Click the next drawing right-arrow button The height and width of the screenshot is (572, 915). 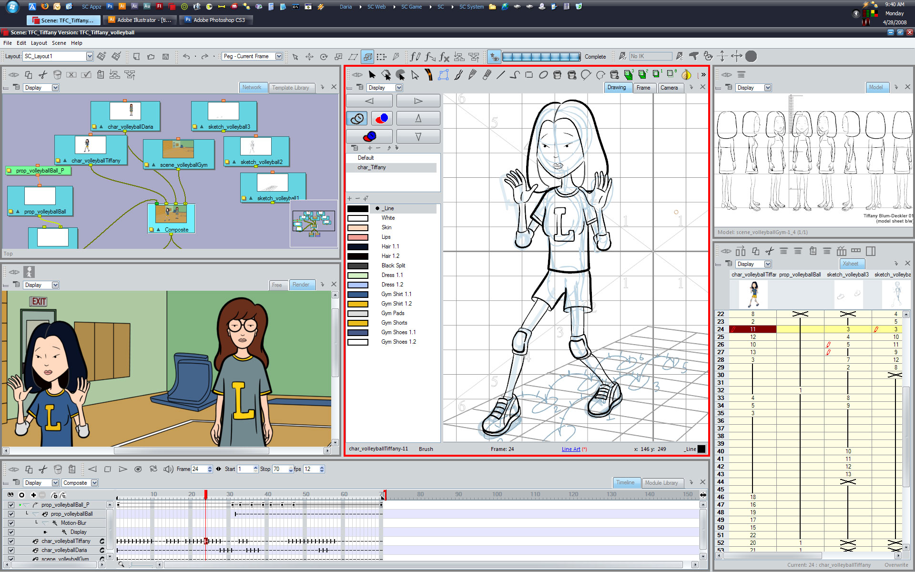click(418, 101)
